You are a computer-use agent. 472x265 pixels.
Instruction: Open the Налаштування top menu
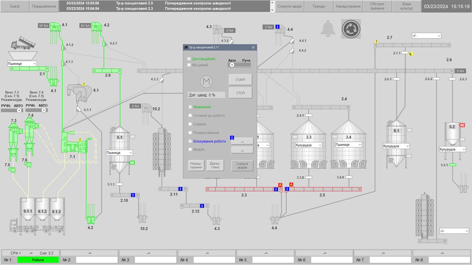pos(348,6)
